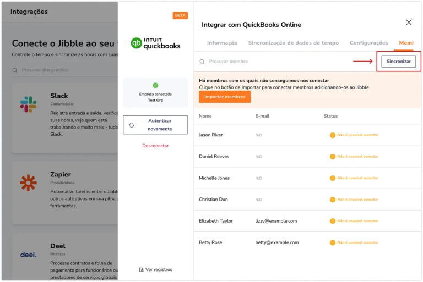Image resolution: width=423 pixels, height=282 pixels.
Task: Select member name Elizabeth Taylor
Action: 216,221
